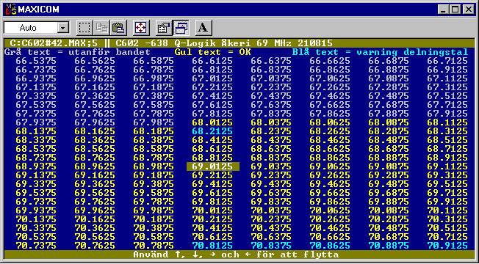479x264 pixels.
Task: Click the 'Grå text = utanför bandet' legend
Action: pyautogui.click(x=77, y=52)
